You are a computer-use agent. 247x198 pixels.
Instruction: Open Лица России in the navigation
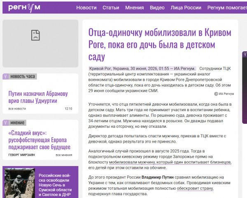tap(186, 8)
